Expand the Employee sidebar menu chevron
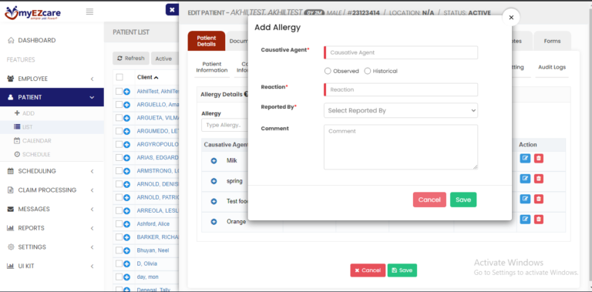Image resolution: width=592 pixels, height=292 pixels. pos(92,79)
